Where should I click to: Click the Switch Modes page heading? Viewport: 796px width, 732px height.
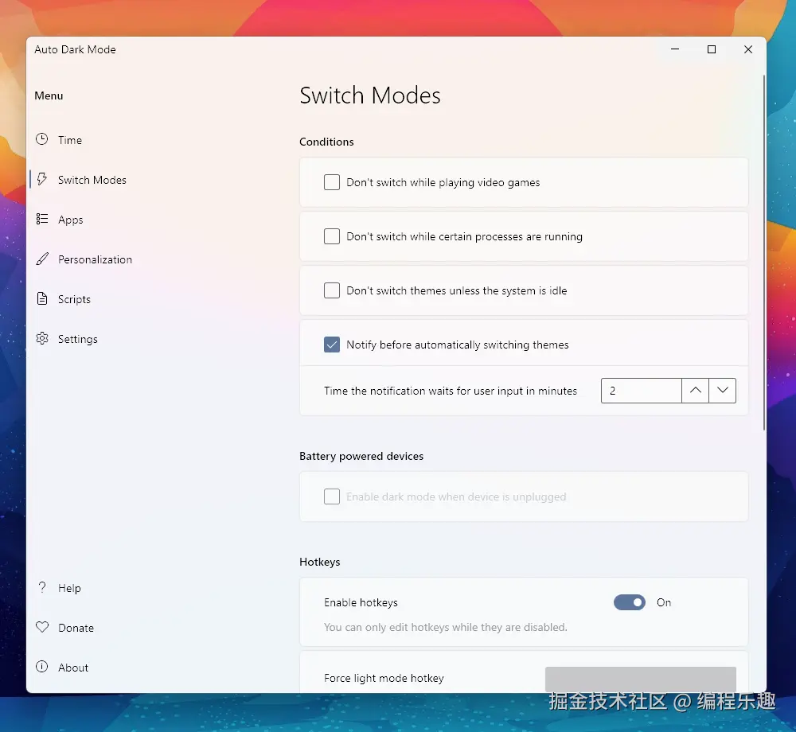tap(370, 95)
